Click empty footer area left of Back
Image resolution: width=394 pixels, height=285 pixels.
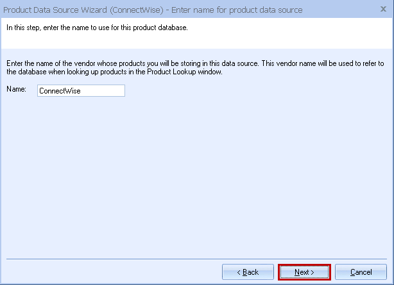coord(109,272)
